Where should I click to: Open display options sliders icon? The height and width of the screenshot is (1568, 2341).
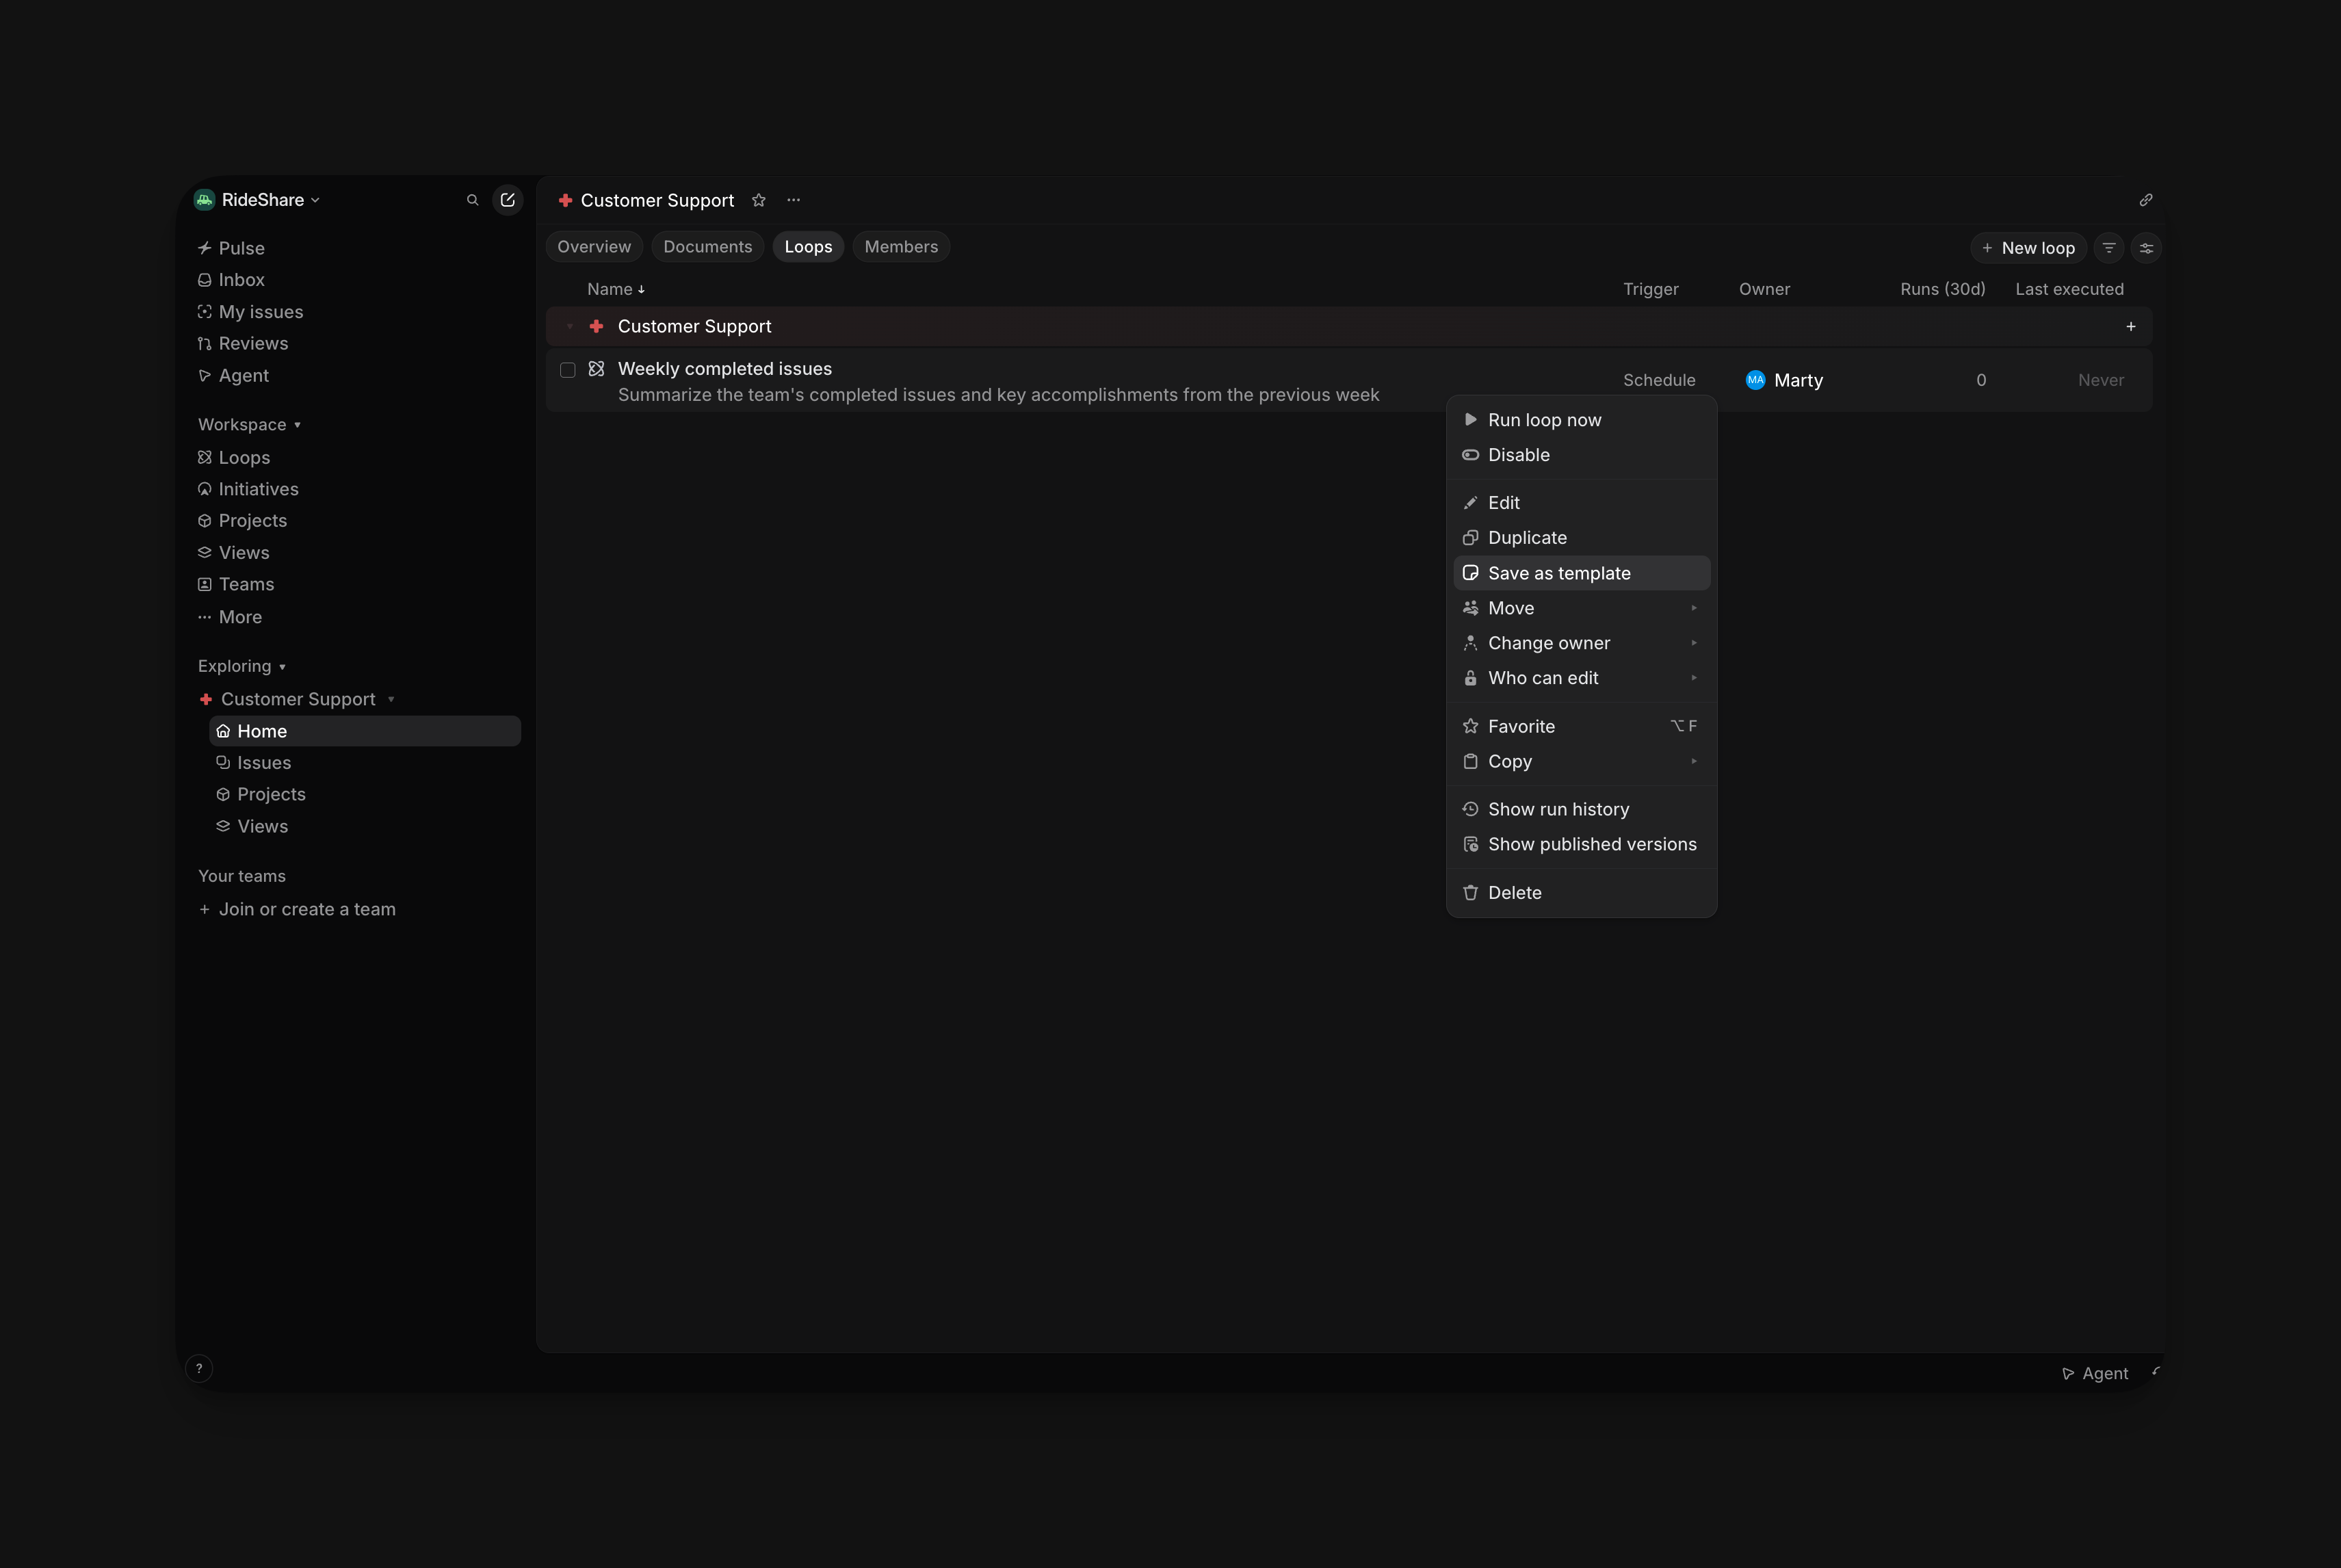pos(2146,248)
